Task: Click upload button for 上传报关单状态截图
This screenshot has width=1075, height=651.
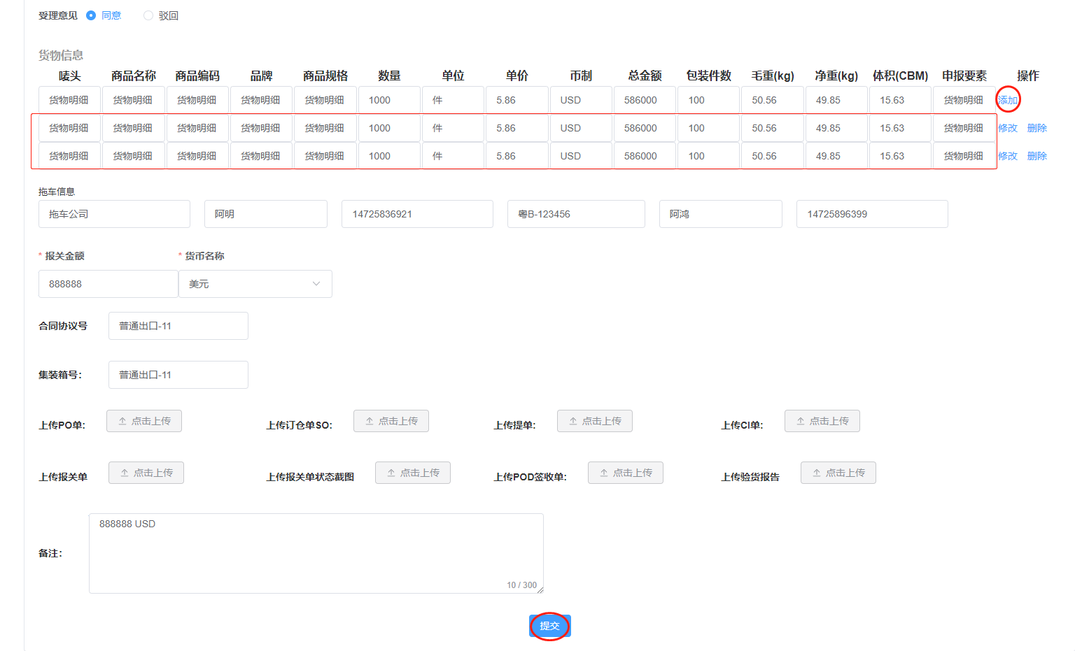Action: coord(413,473)
